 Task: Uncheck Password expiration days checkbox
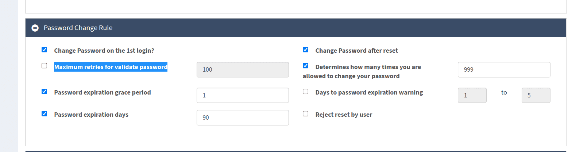[x=45, y=113]
